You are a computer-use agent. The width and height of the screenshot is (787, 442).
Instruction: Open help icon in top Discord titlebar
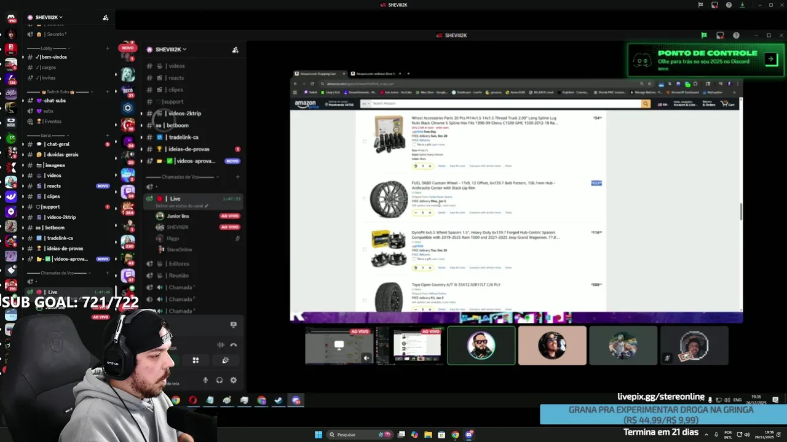pyautogui.click(x=729, y=5)
